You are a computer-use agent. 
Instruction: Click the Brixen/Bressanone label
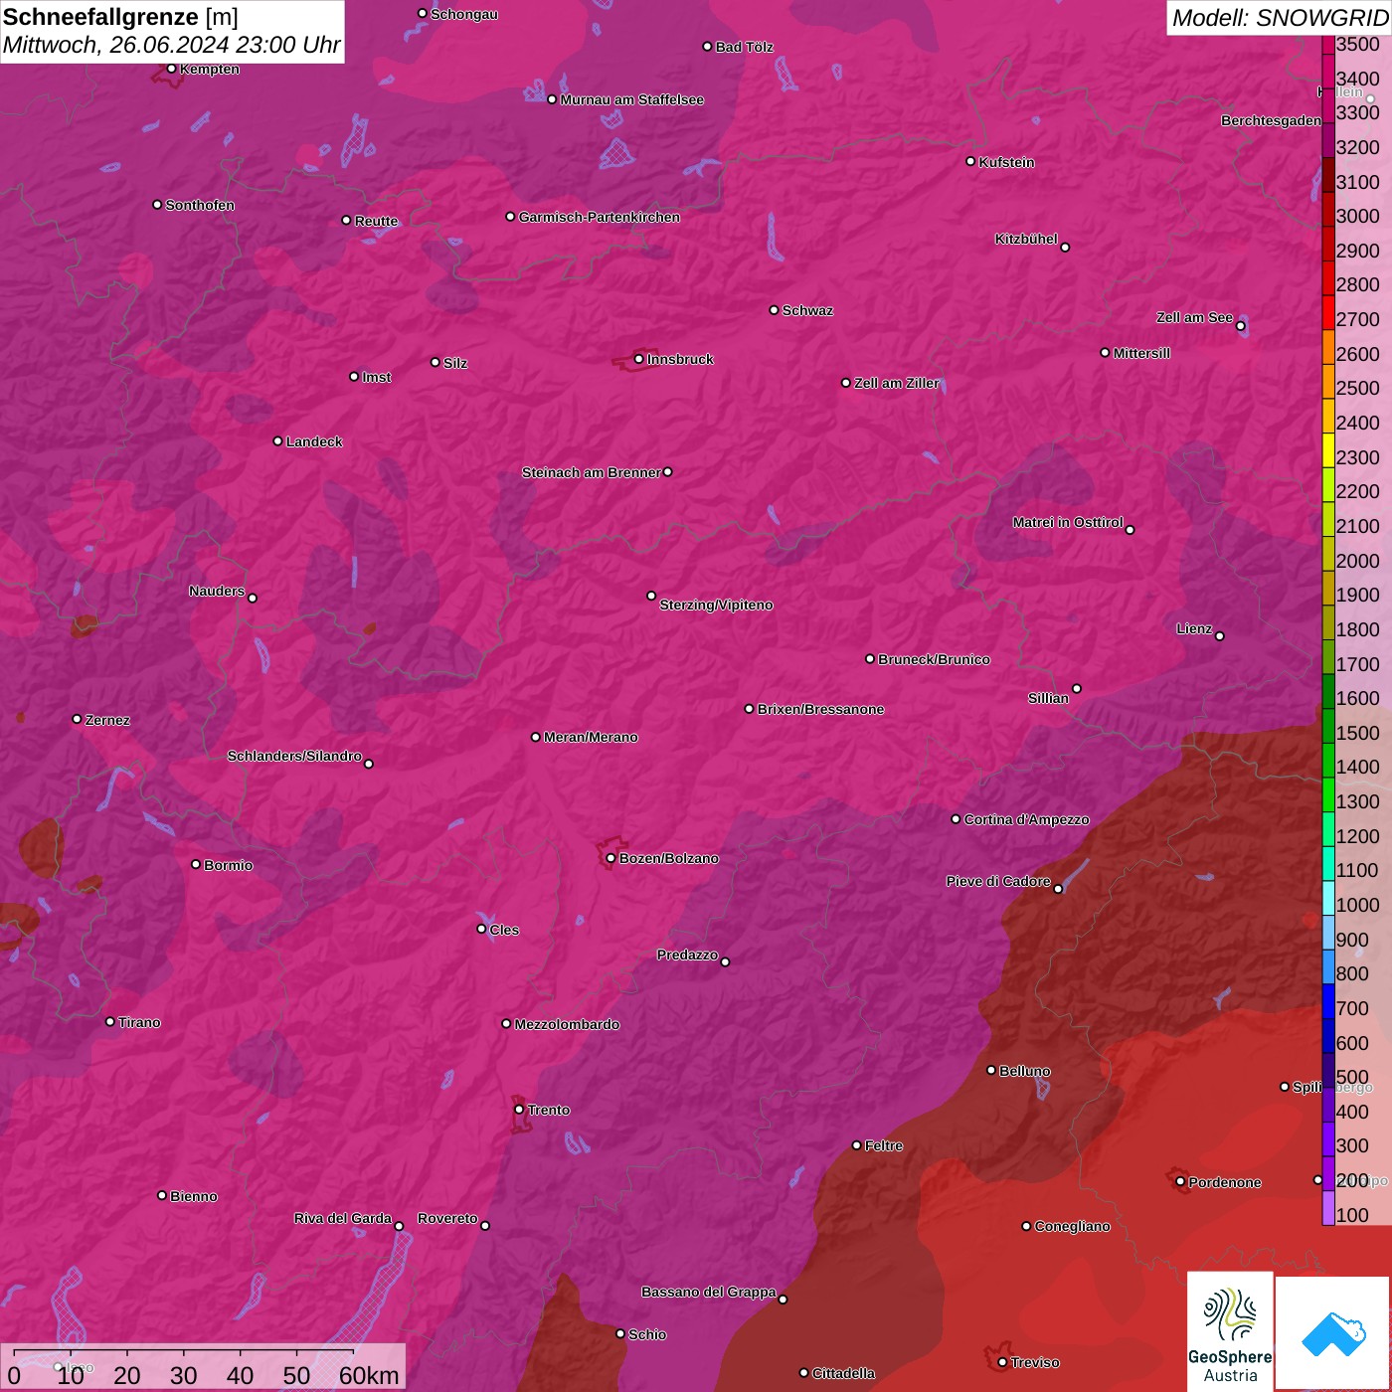tap(821, 709)
